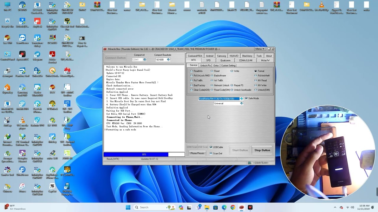Open Octoplus Huawei desktop shortcut
This screenshot has height=212, width=378.
(22, 156)
